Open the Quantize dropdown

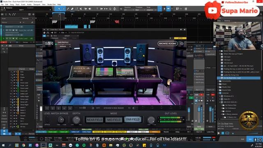[x=129, y=10]
